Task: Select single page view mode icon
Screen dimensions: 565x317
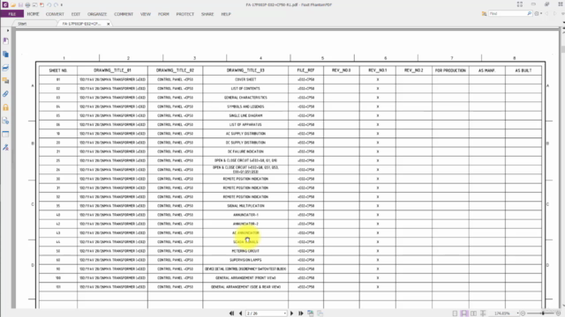Action: click(456, 313)
